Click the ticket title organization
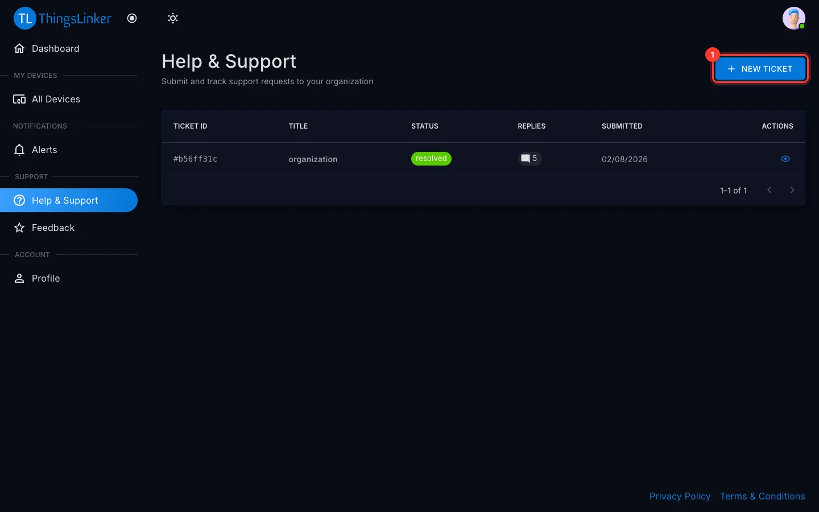Image resolution: width=819 pixels, height=512 pixels. (x=313, y=159)
